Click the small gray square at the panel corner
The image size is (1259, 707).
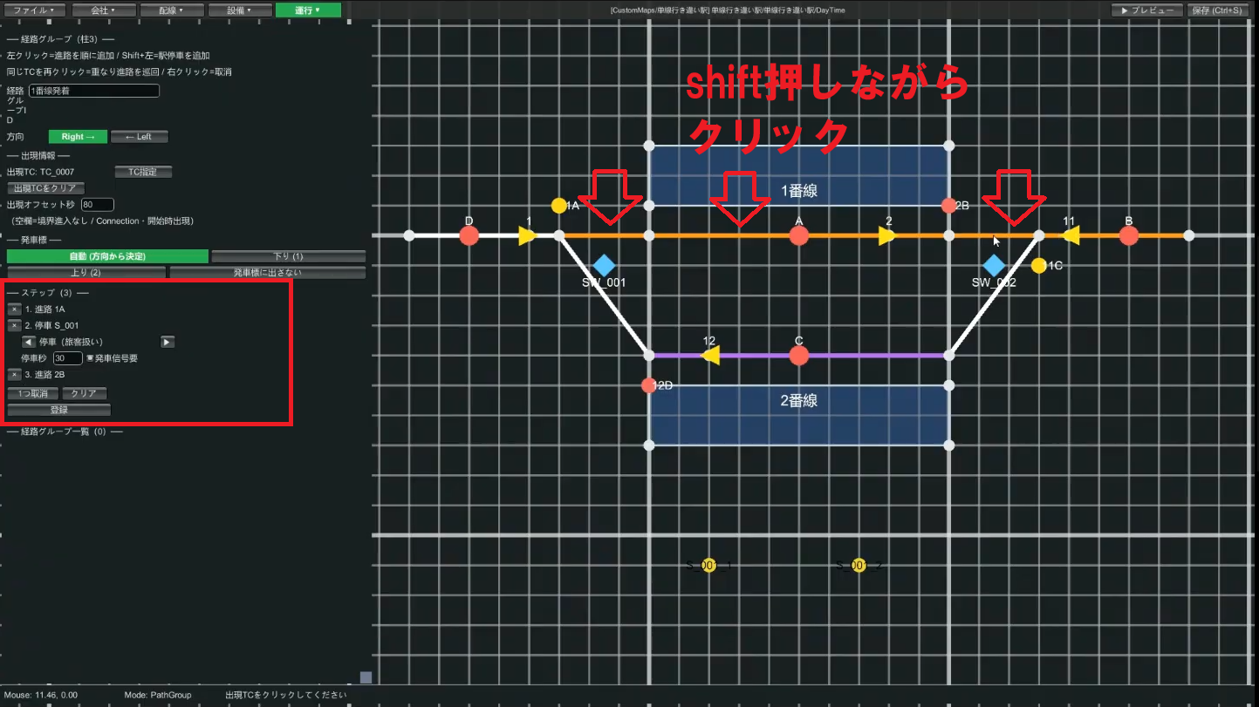(x=366, y=677)
